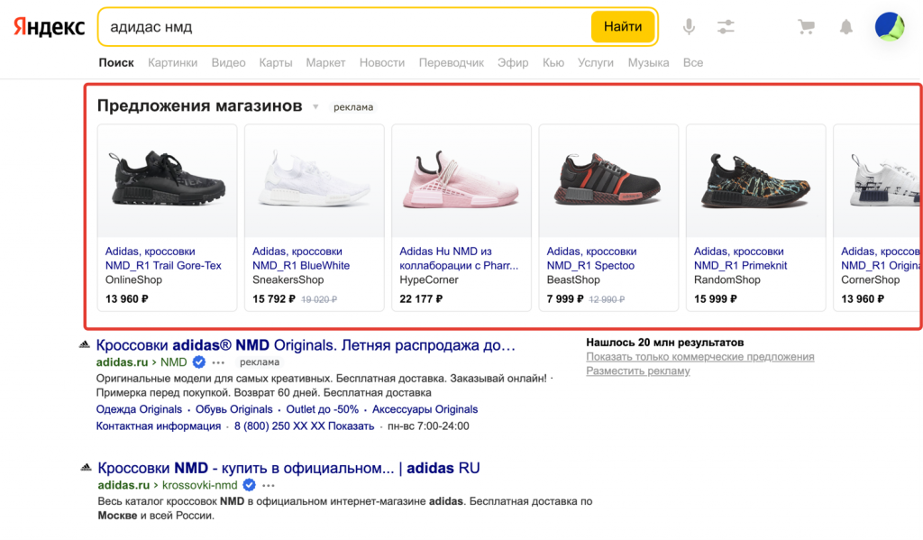The image size is (923, 540).
Task: Open the shopping cart icon
Action: pos(806,27)
